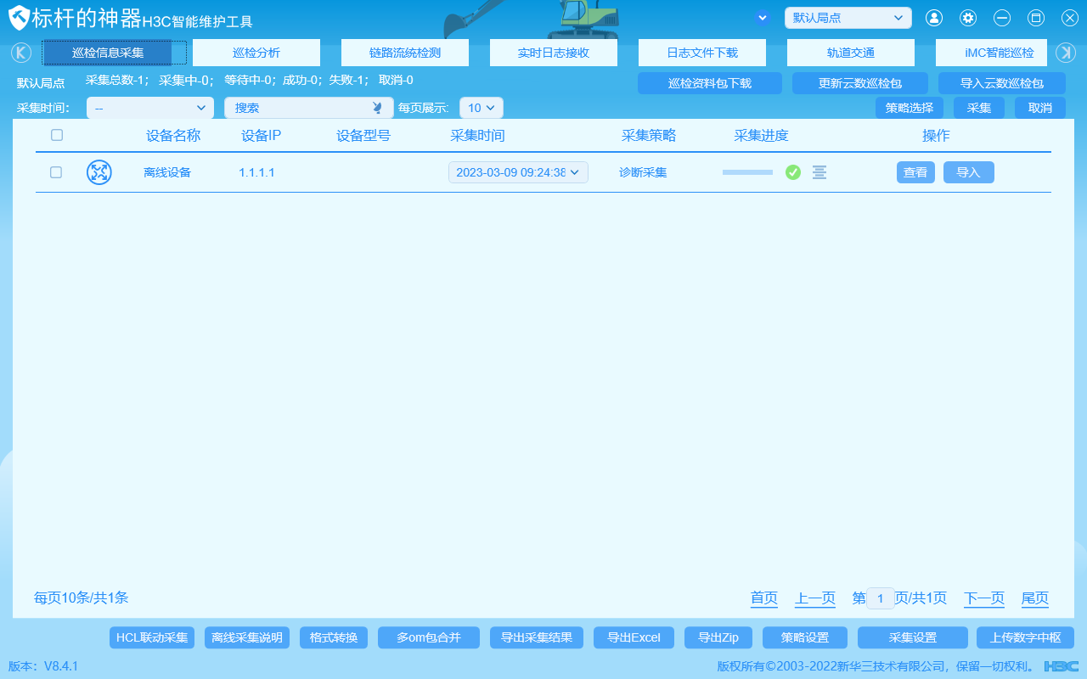Click the 格式转换 button
The width and height of the screenshot is (1087, 679).
[334, 638]
